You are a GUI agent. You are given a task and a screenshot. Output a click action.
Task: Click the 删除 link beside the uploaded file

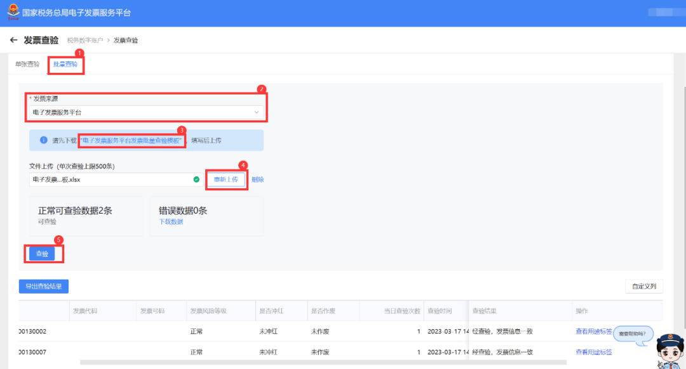258,179
